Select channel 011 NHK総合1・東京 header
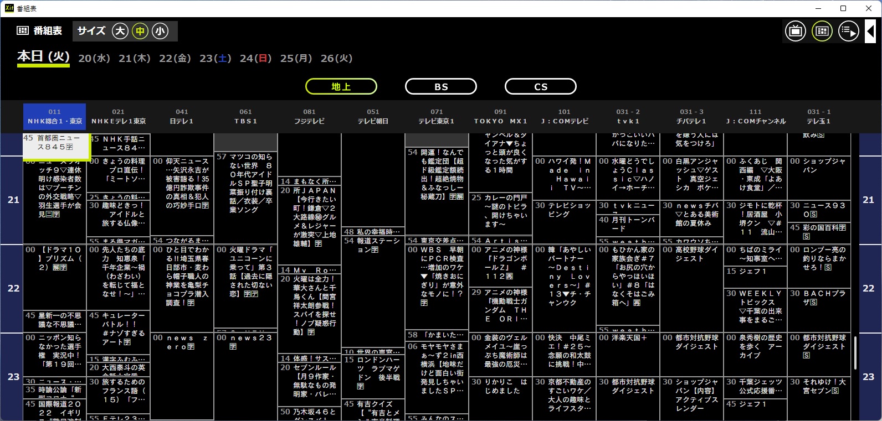 54,117
